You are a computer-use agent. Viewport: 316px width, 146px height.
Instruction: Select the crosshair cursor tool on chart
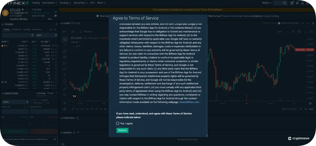click(64, 40)
